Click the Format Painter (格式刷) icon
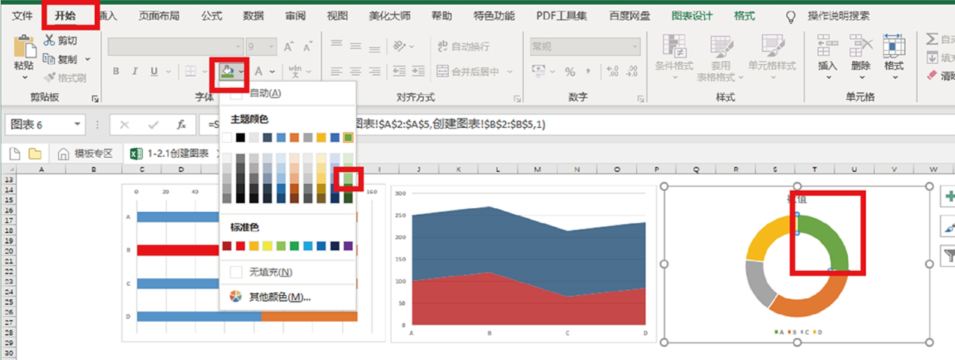The width and height of the screenshot is (955, 360). [x=50, y=77]
